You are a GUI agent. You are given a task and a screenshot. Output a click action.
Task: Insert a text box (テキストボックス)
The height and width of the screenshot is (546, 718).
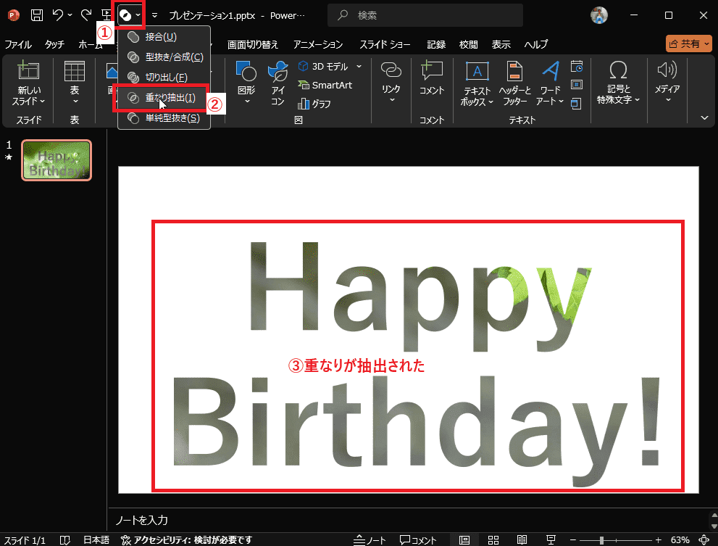476,78
